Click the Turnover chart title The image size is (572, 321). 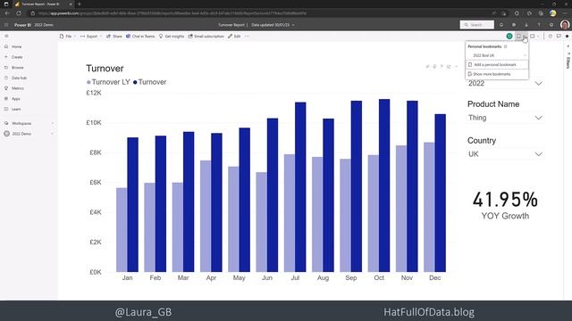105,69
